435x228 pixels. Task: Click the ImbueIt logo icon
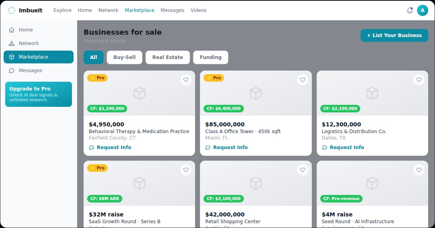pyautogui.click(x=11, y=10)
